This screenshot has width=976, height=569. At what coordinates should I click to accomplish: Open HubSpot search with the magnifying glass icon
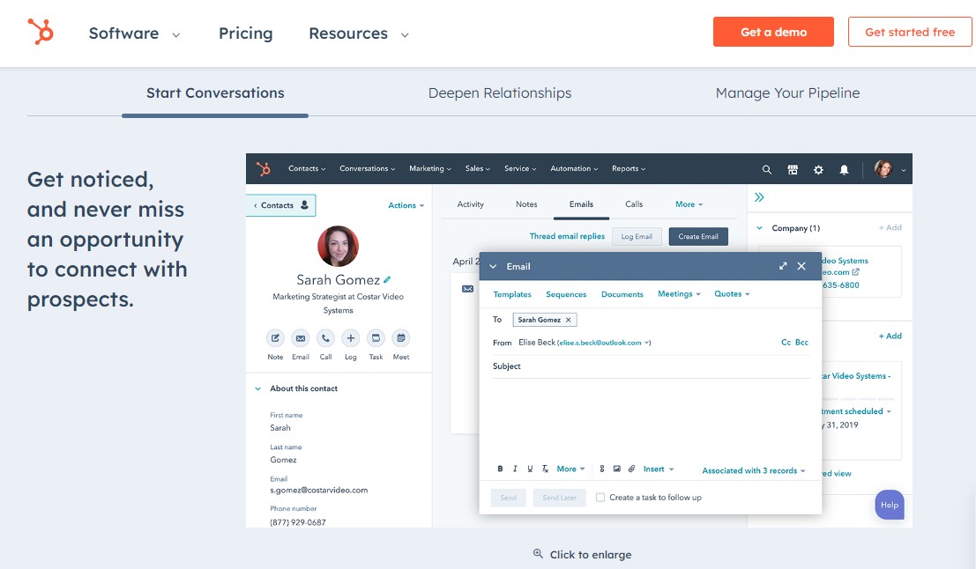[766, 168]
